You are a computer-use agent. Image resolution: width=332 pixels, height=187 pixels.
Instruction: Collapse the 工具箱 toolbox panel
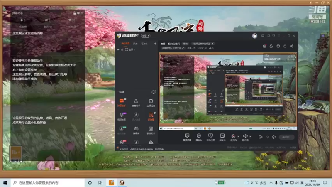pyautogui.click(x=154, y=92)
